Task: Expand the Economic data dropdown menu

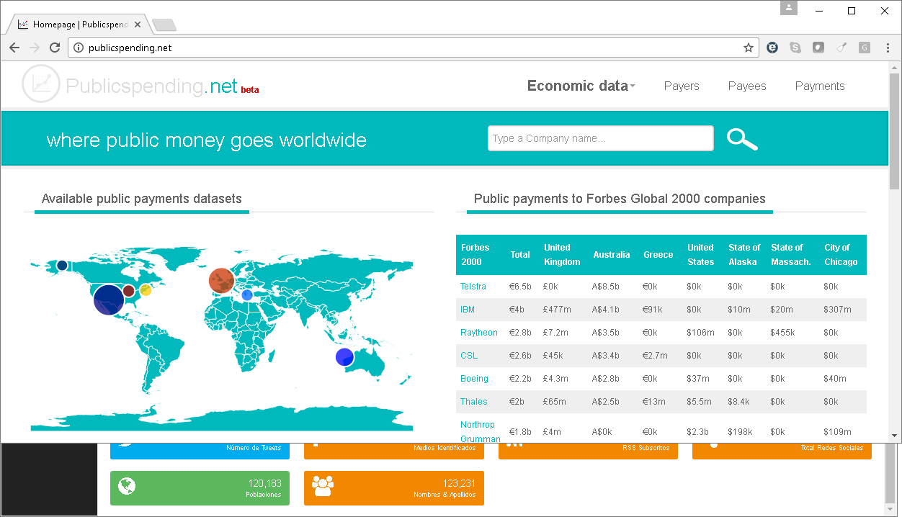Action: (x=581, y=86)
